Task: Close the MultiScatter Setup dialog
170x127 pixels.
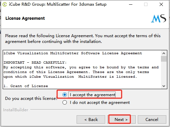Action: [x=161, y=4]
